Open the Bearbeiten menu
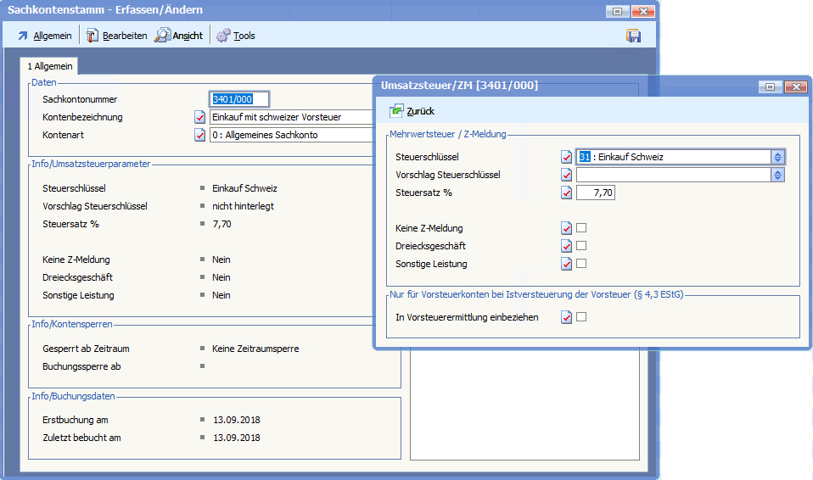Viewport: 813px width, 480px height. point(116,36)
